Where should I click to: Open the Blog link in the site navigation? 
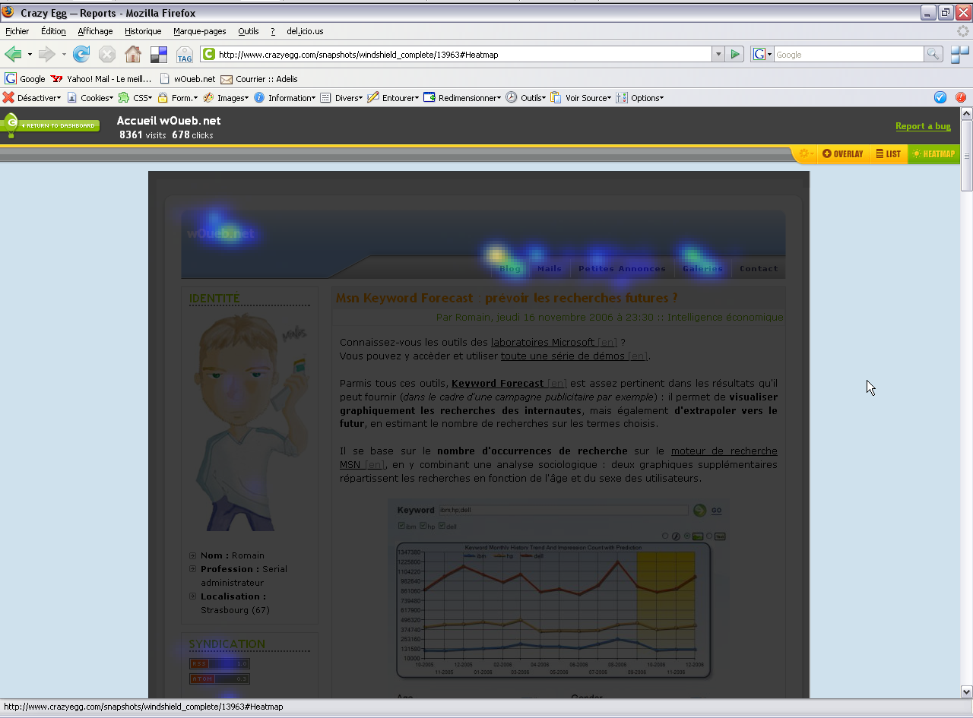coord(510,268)
